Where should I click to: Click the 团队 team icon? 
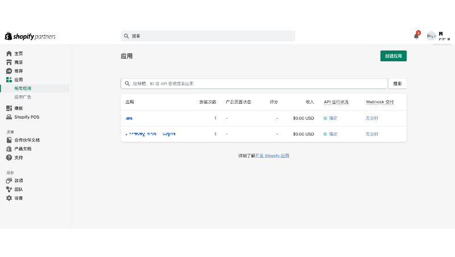click(x=9, y=189)
